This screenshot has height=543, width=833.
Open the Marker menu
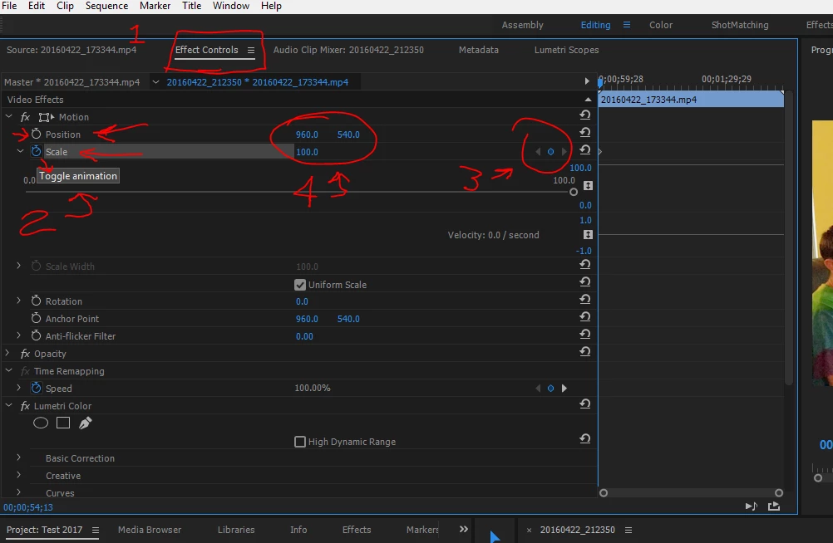tap(155, 6)
